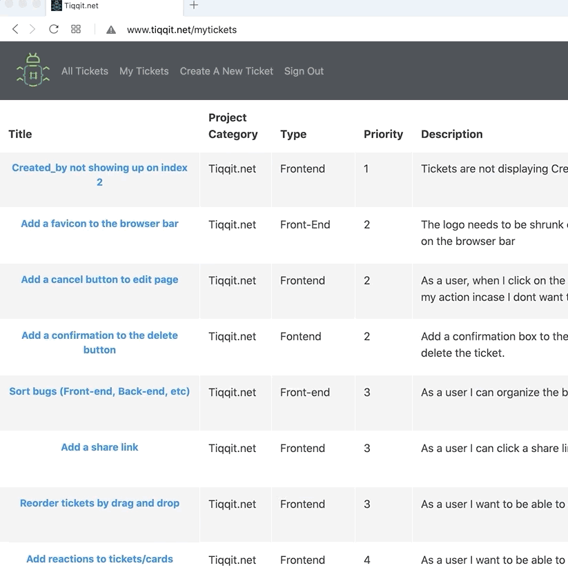
Task: Click priority '3' in the Reorder tickets row
Action: [367, 505]
